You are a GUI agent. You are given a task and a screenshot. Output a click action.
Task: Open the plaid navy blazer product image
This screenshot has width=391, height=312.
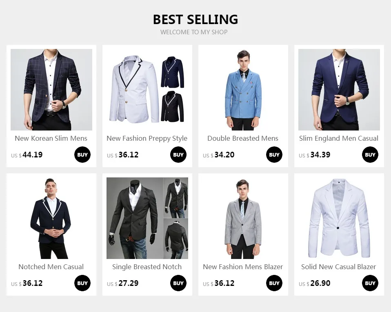[51, 89]
